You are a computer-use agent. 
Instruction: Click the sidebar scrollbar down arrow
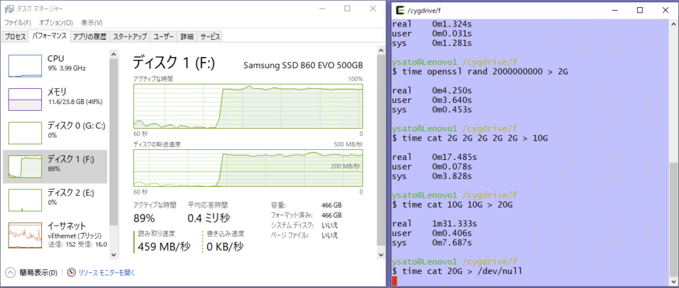coord(113,254)
